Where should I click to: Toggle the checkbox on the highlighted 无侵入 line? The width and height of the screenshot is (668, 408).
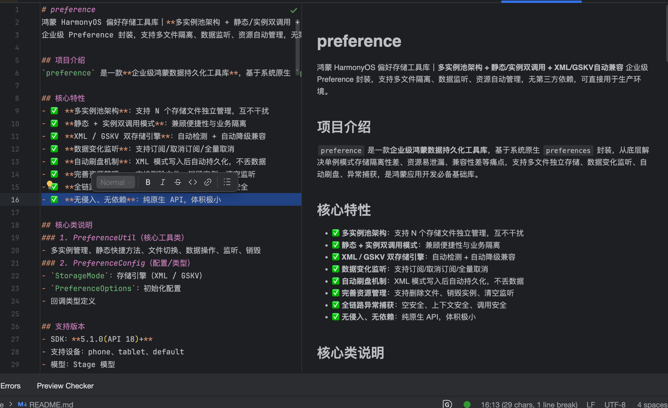click(54, 199)
